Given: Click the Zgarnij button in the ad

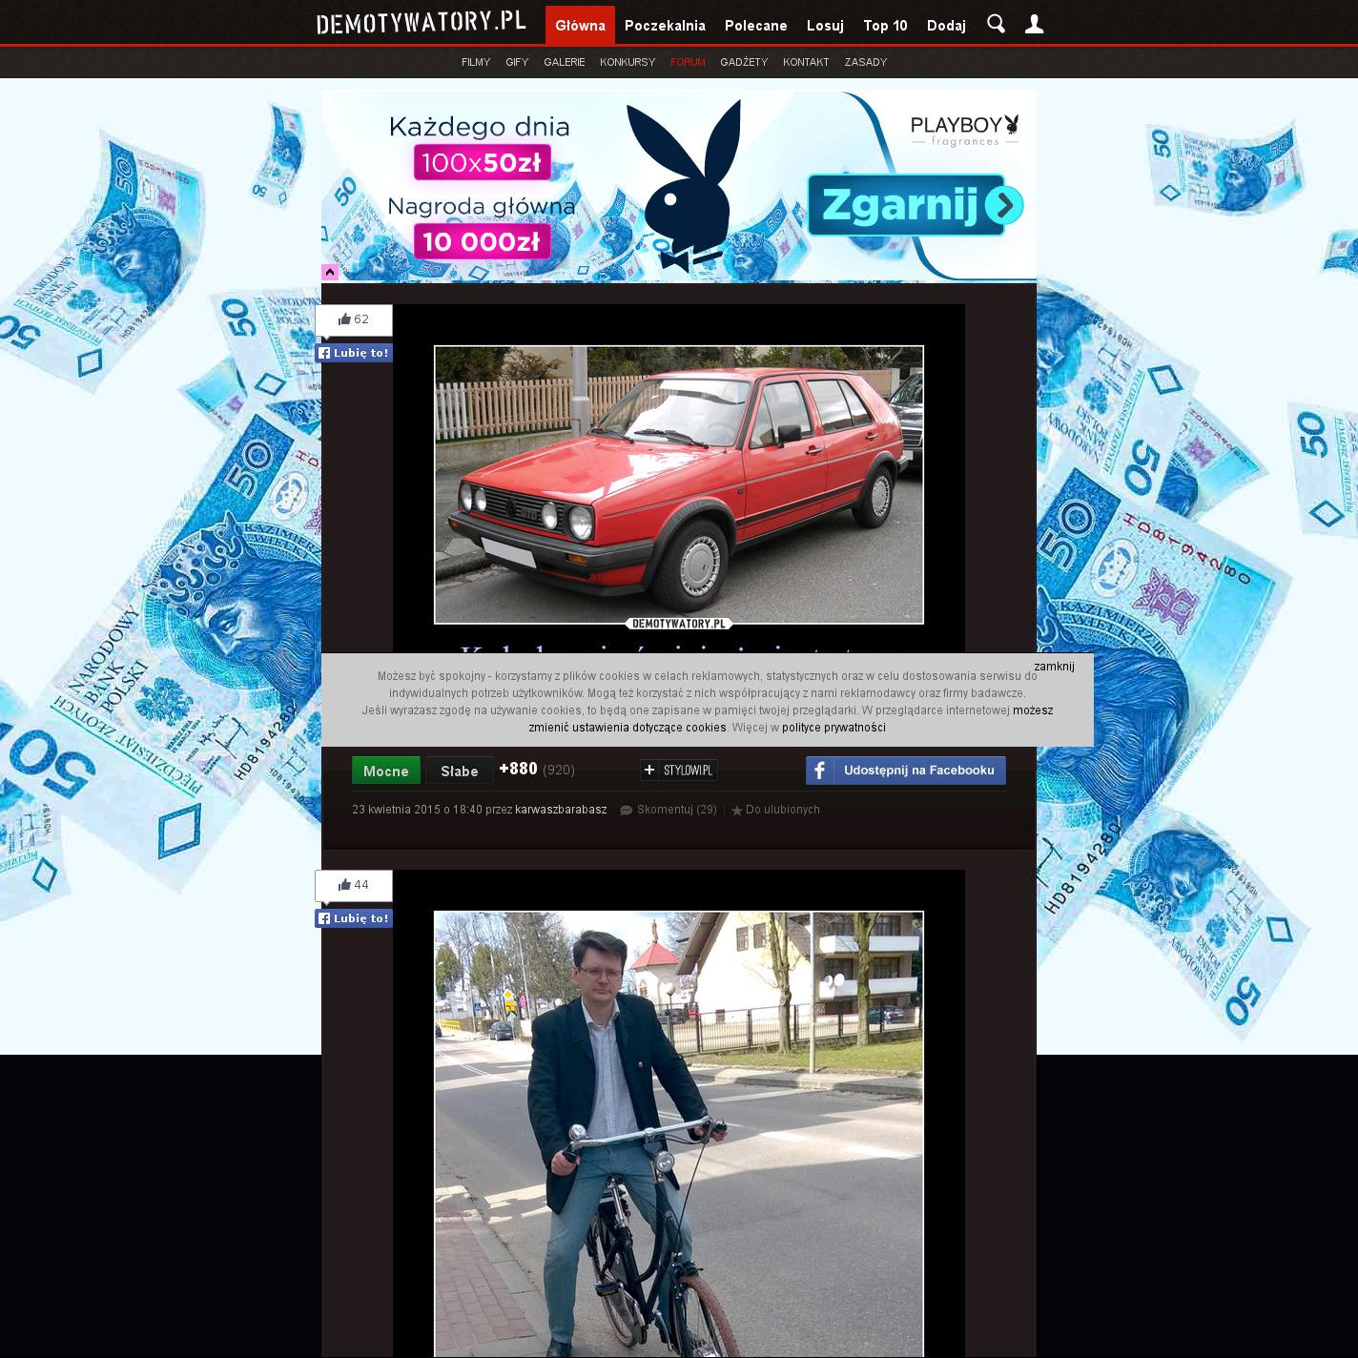Looking at the screenshot, I should tap(915, 205).
